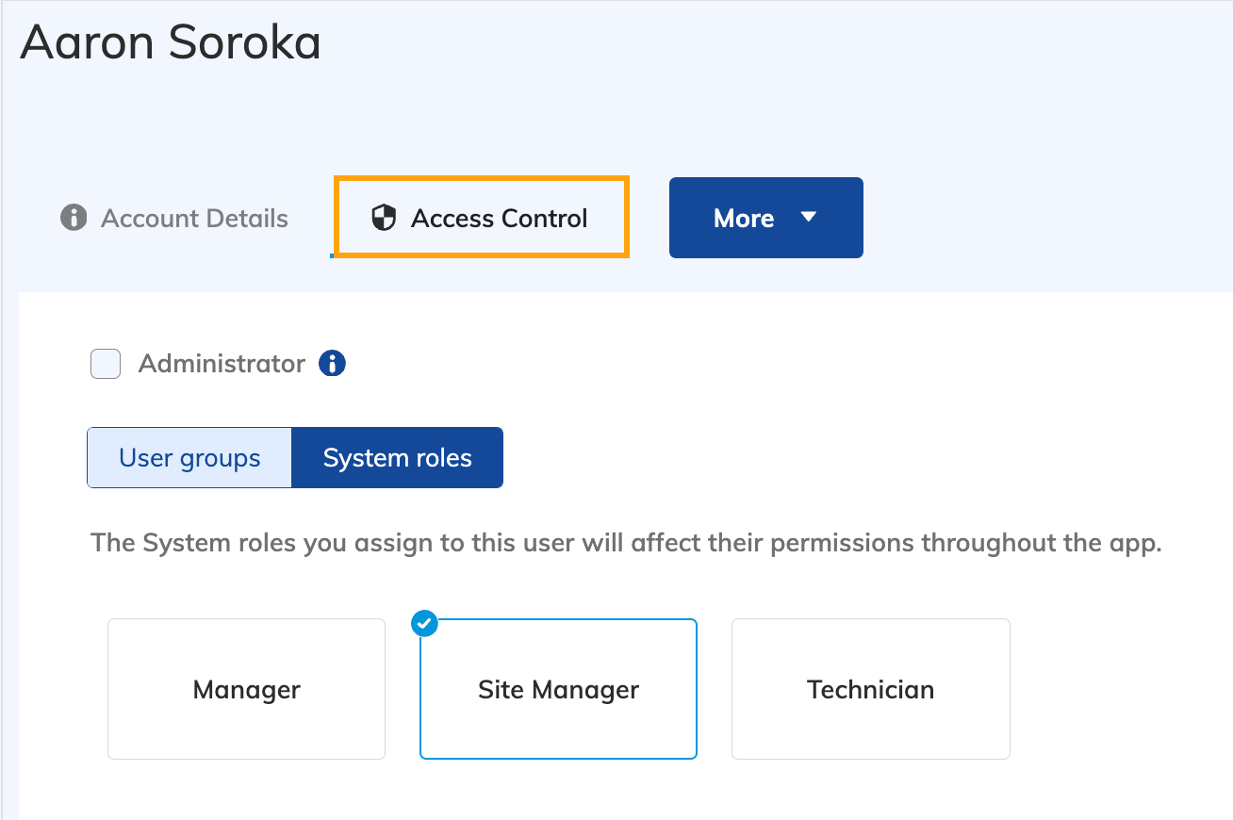
Task: Switch to the Account Details tab
Action: tap(194, 218)
